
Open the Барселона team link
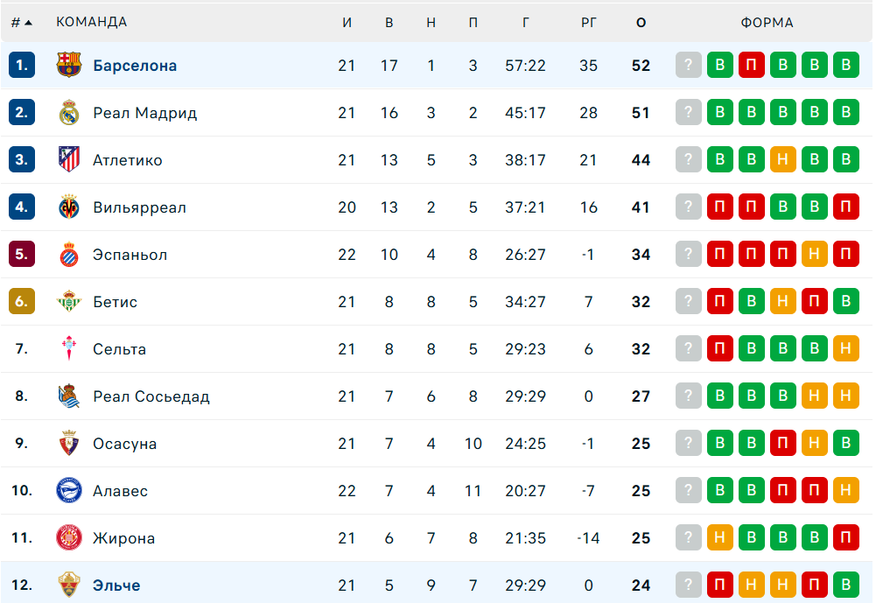pos(135,66)
